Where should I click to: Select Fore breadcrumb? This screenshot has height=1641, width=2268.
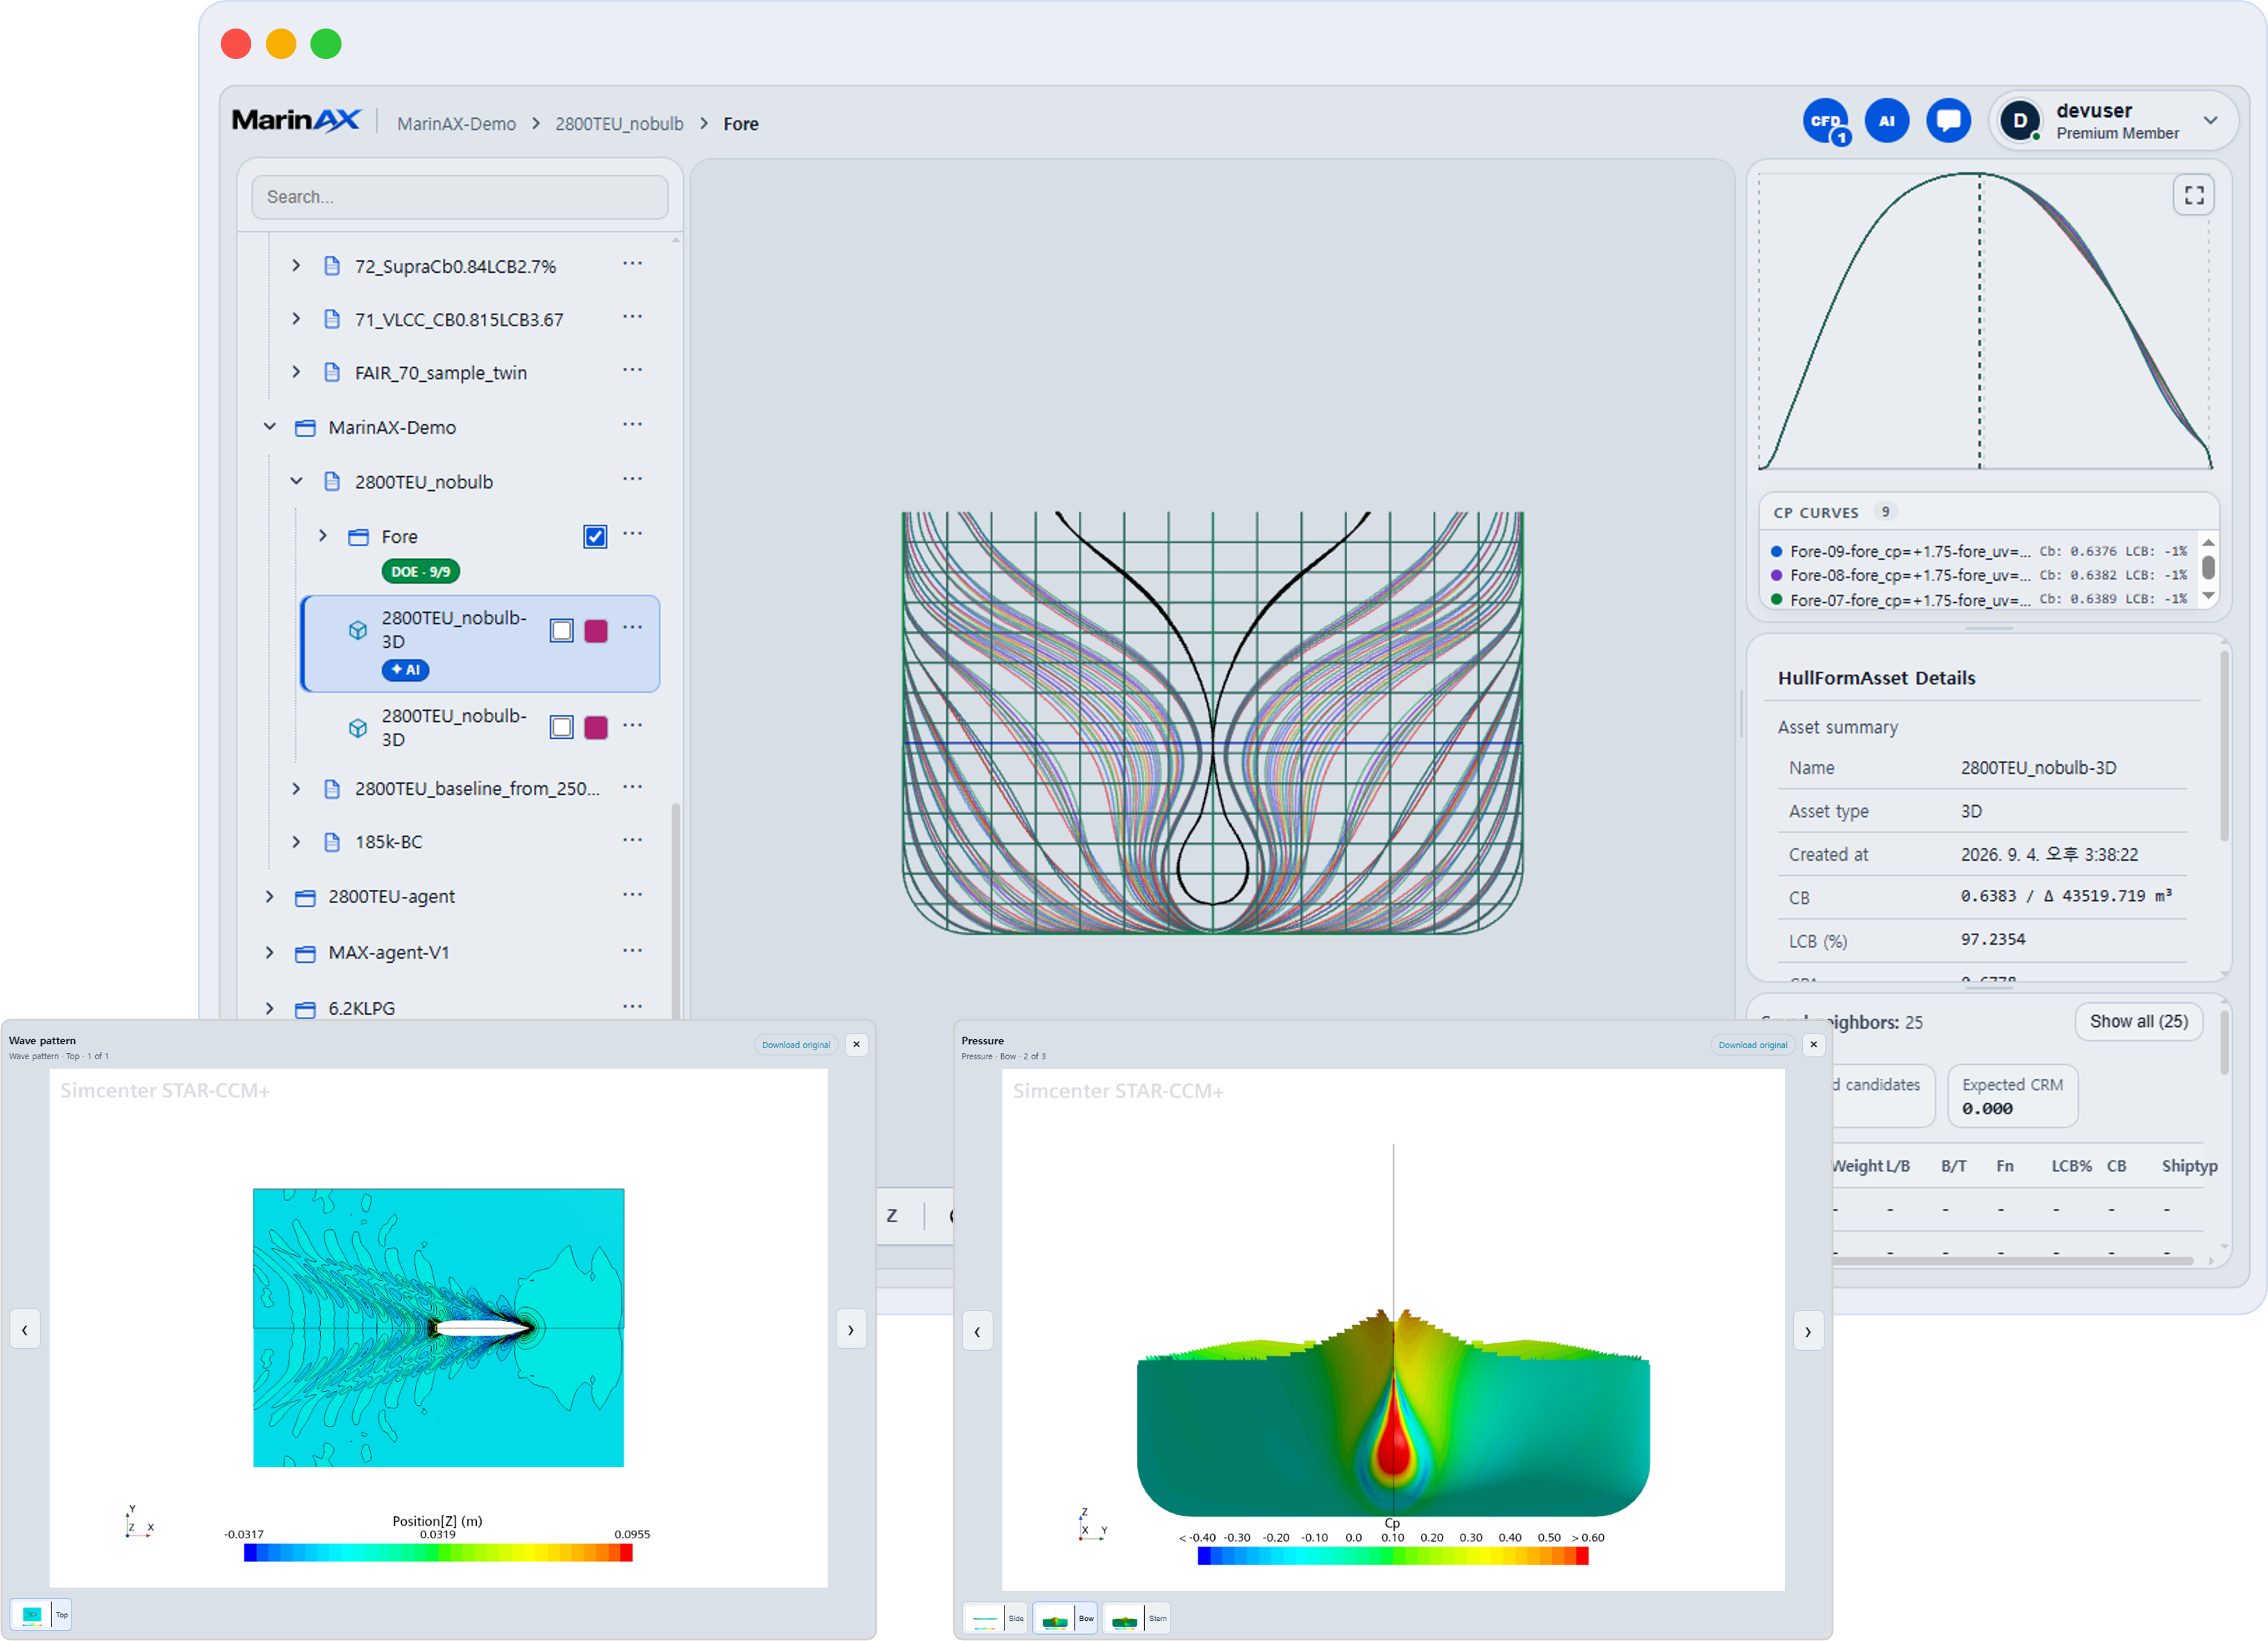point(741,124)
